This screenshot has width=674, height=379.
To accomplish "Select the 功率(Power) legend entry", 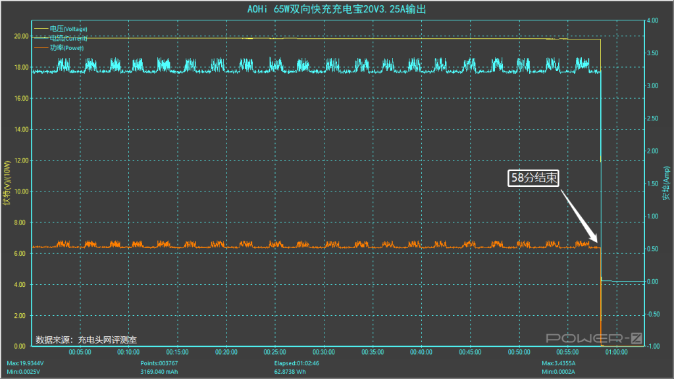I will [x=59, y=47].
